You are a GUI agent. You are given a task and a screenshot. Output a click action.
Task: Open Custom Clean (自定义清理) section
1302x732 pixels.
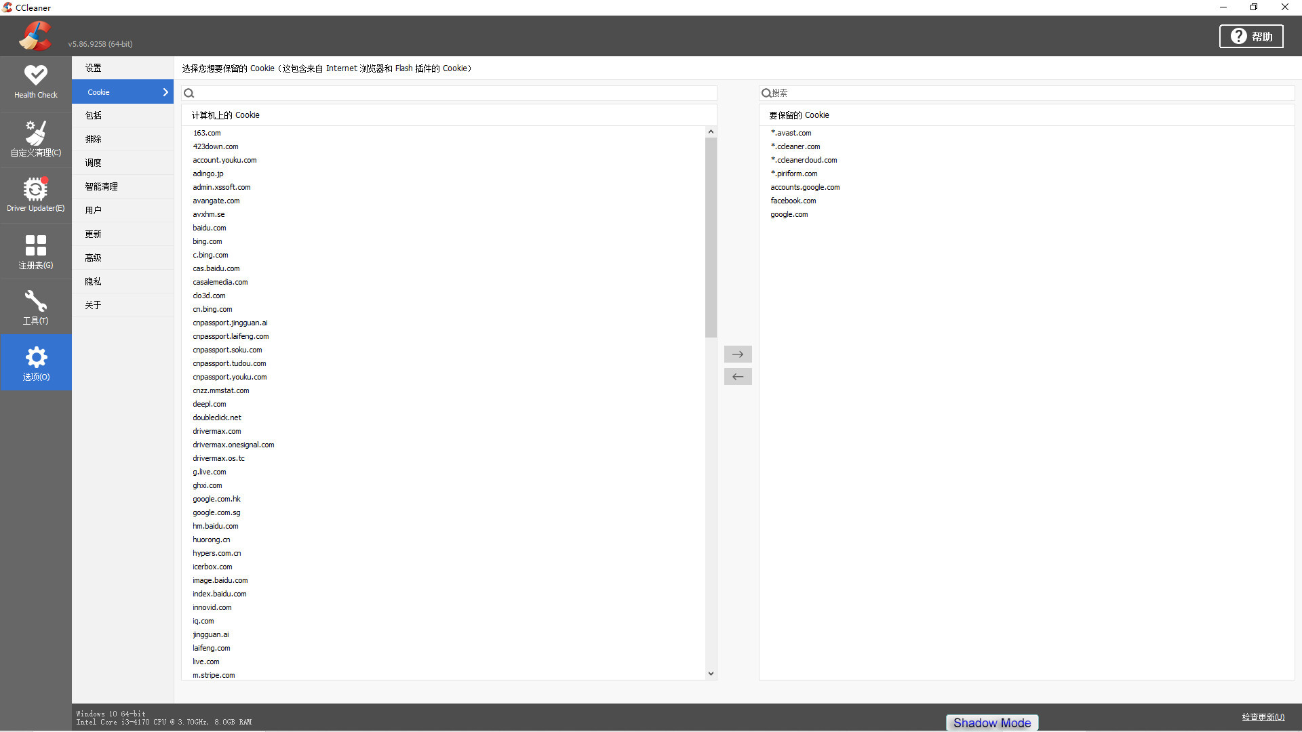tap(35, 139)
